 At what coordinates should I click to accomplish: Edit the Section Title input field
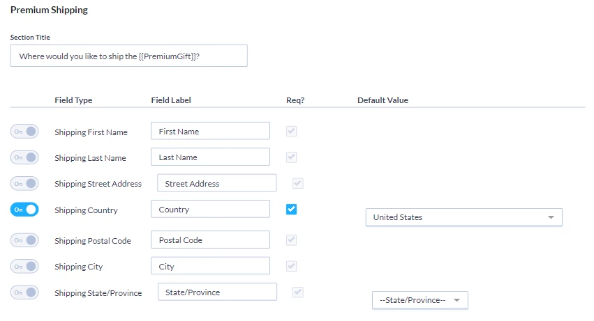[129, 56]
